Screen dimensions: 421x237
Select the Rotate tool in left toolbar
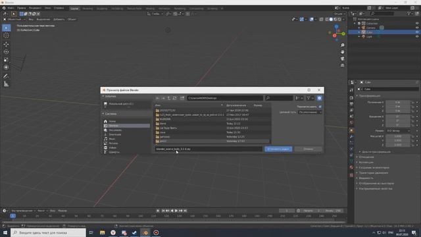[6, 52]
